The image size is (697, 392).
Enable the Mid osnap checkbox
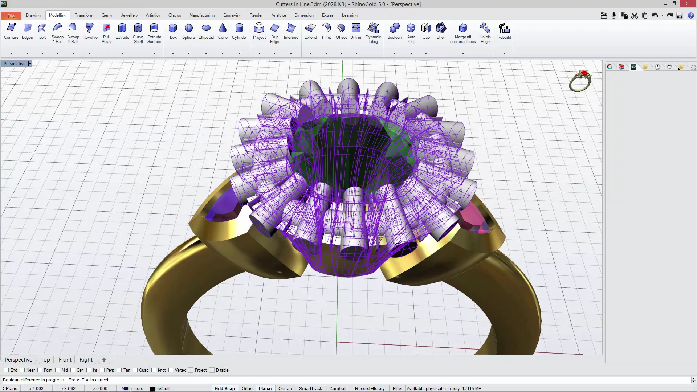[58, 370]
